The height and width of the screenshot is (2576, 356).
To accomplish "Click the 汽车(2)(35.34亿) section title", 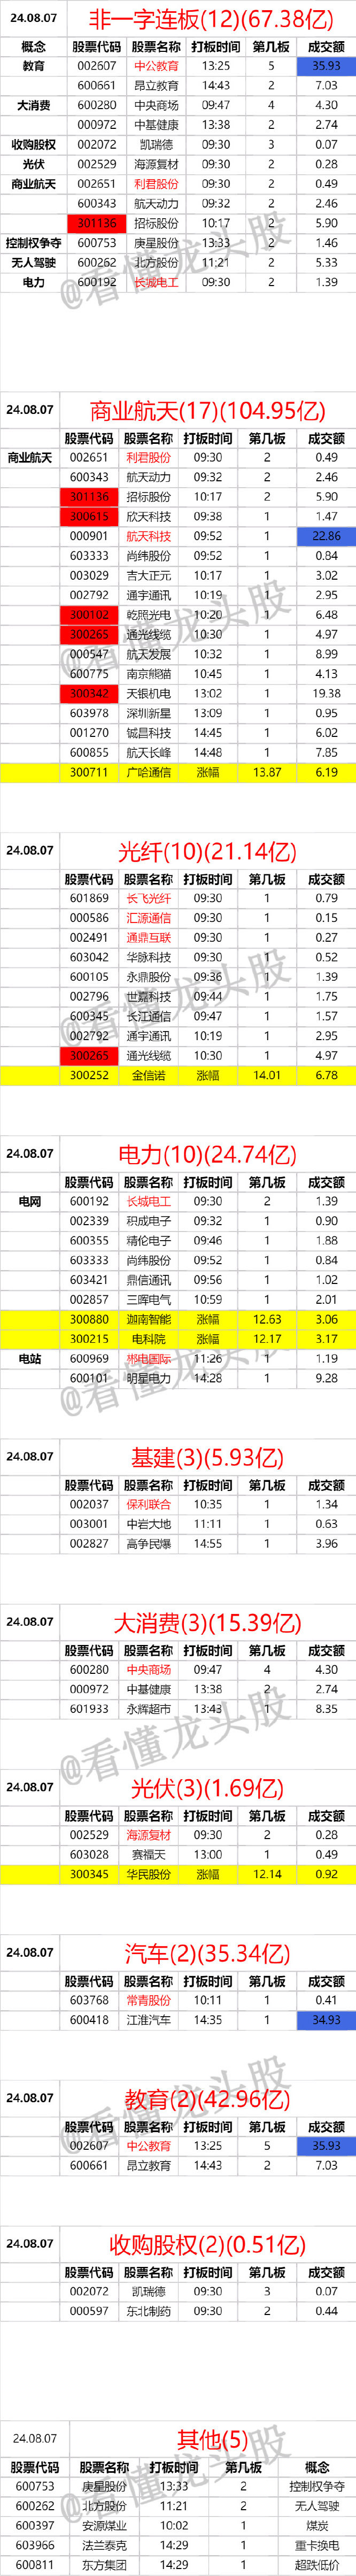I will coord(207,1952).
